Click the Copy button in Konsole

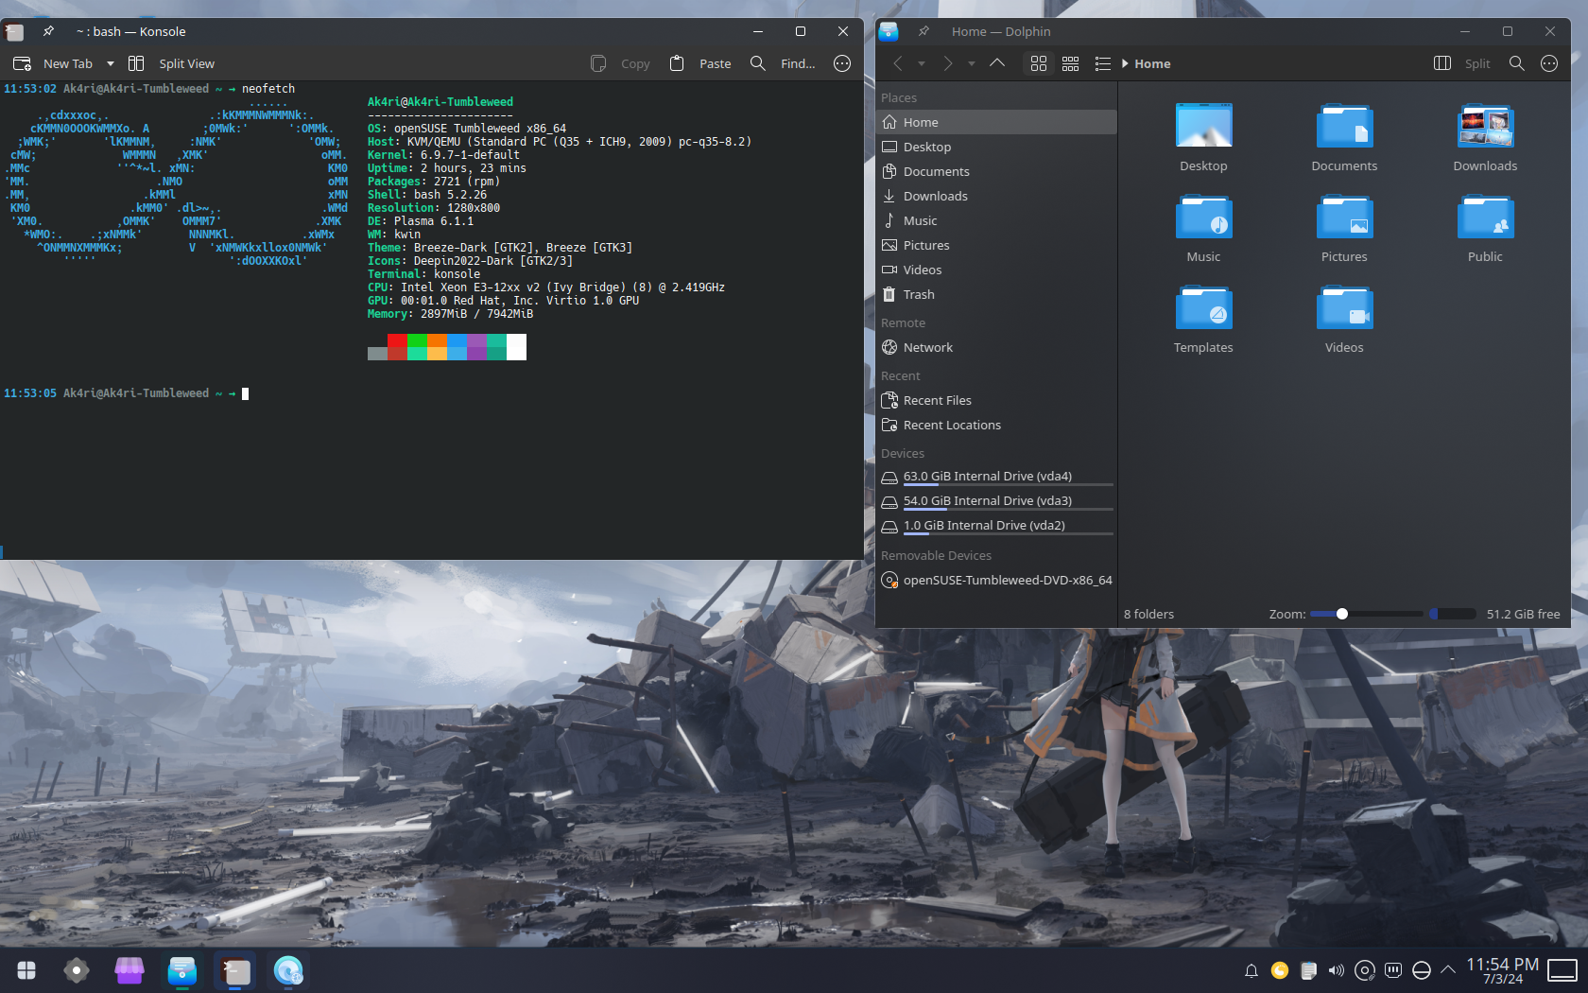pyautogui.click(x=621, y=63)
